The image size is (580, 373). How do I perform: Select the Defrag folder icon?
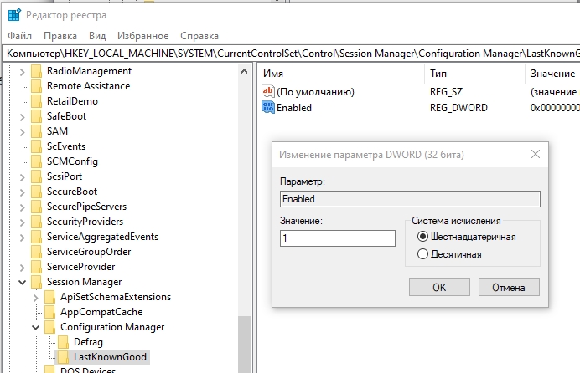coord(63,342)
